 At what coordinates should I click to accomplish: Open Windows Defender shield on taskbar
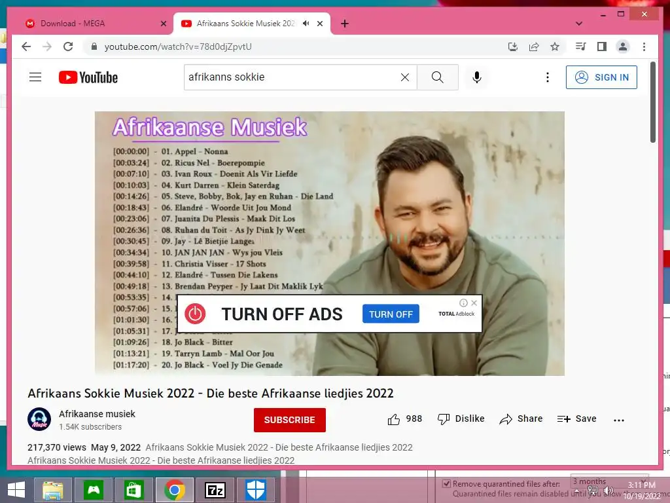click(256, 490)
